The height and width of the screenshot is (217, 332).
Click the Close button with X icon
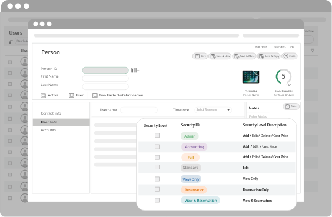[290, 56]
